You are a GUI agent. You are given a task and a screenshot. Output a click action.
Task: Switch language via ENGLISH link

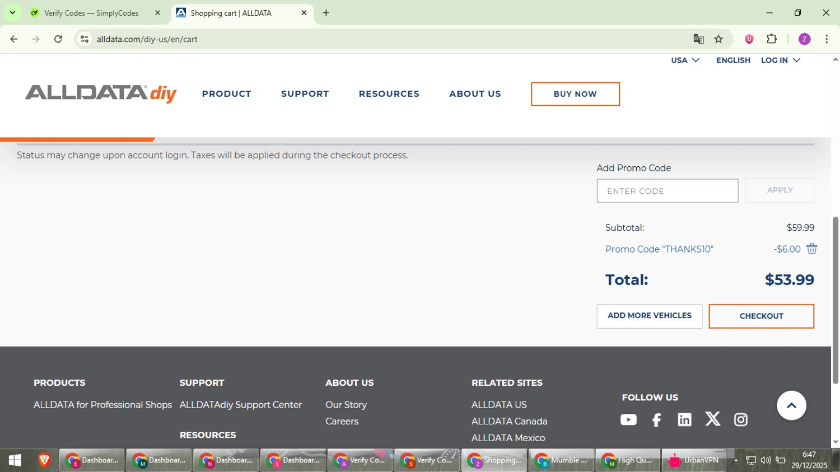(733, 60)
